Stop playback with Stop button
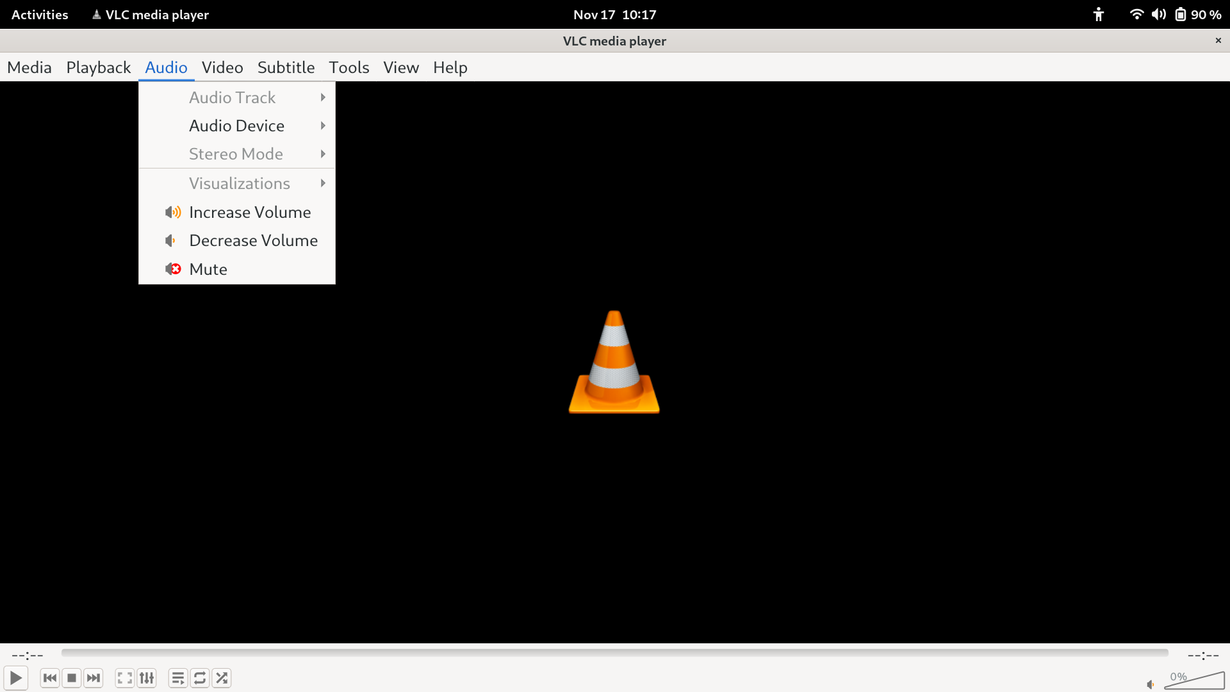 coord(72,678)
